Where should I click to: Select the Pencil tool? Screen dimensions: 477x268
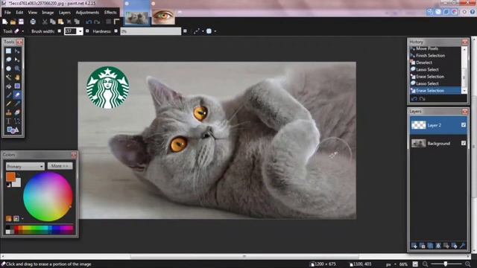point(8,103)
